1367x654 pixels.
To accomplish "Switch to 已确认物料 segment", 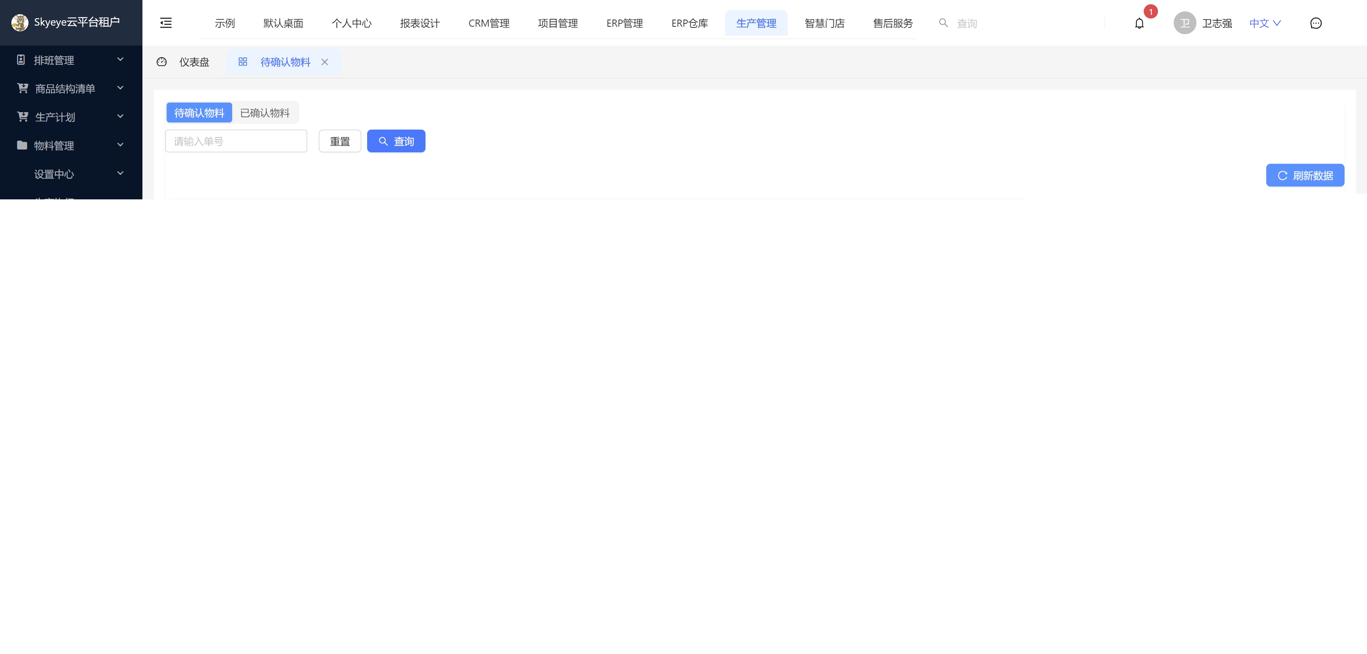I will (265, 113).
